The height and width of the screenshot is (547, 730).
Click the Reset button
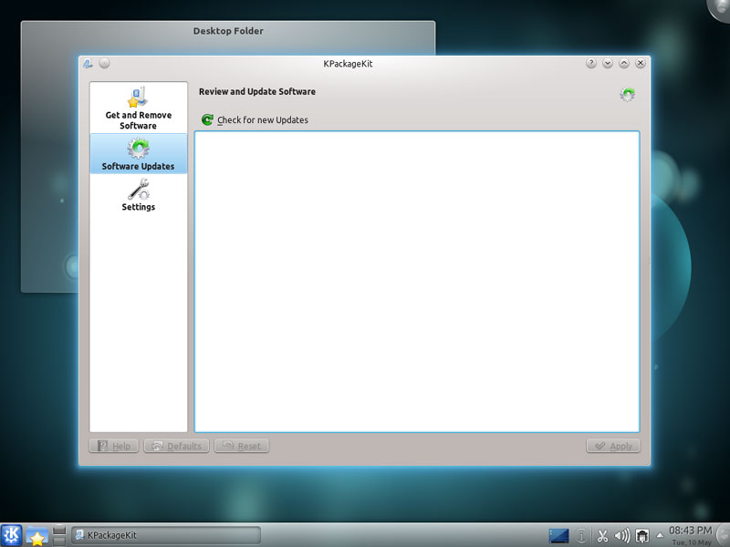(x=242, y=446)
